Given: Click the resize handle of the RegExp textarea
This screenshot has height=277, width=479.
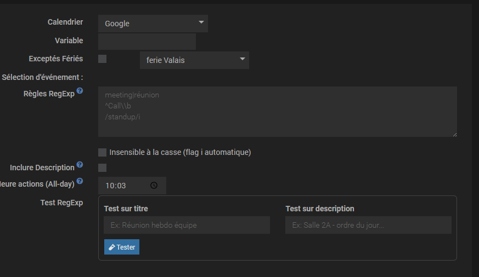Looking at the screenshot, I should [454, 134].
